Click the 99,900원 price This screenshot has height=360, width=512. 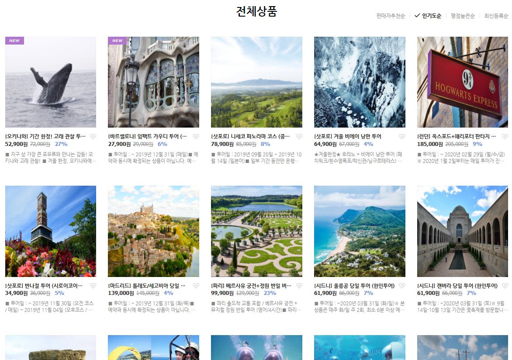pos(222,293)
